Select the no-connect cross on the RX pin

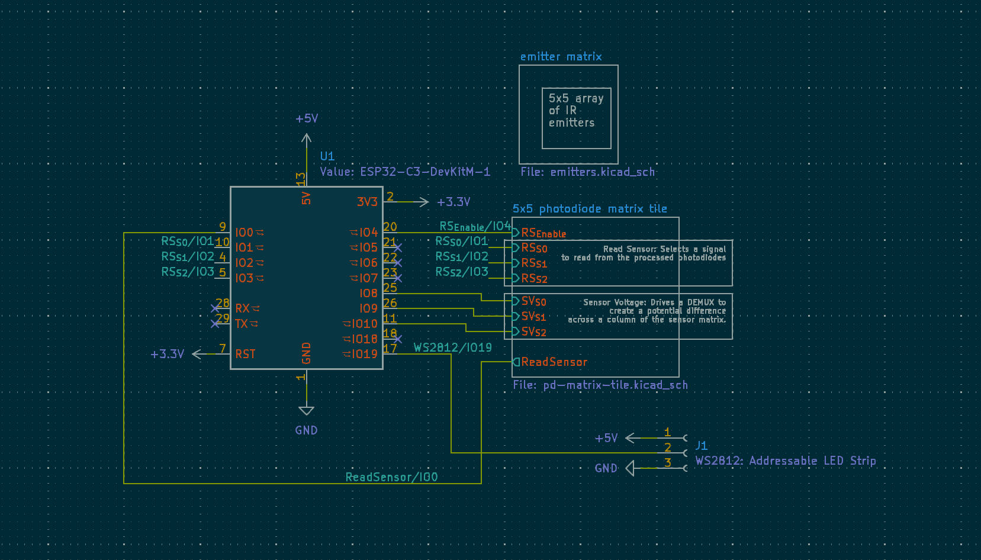pyautogui.click(x=216, y=308)
